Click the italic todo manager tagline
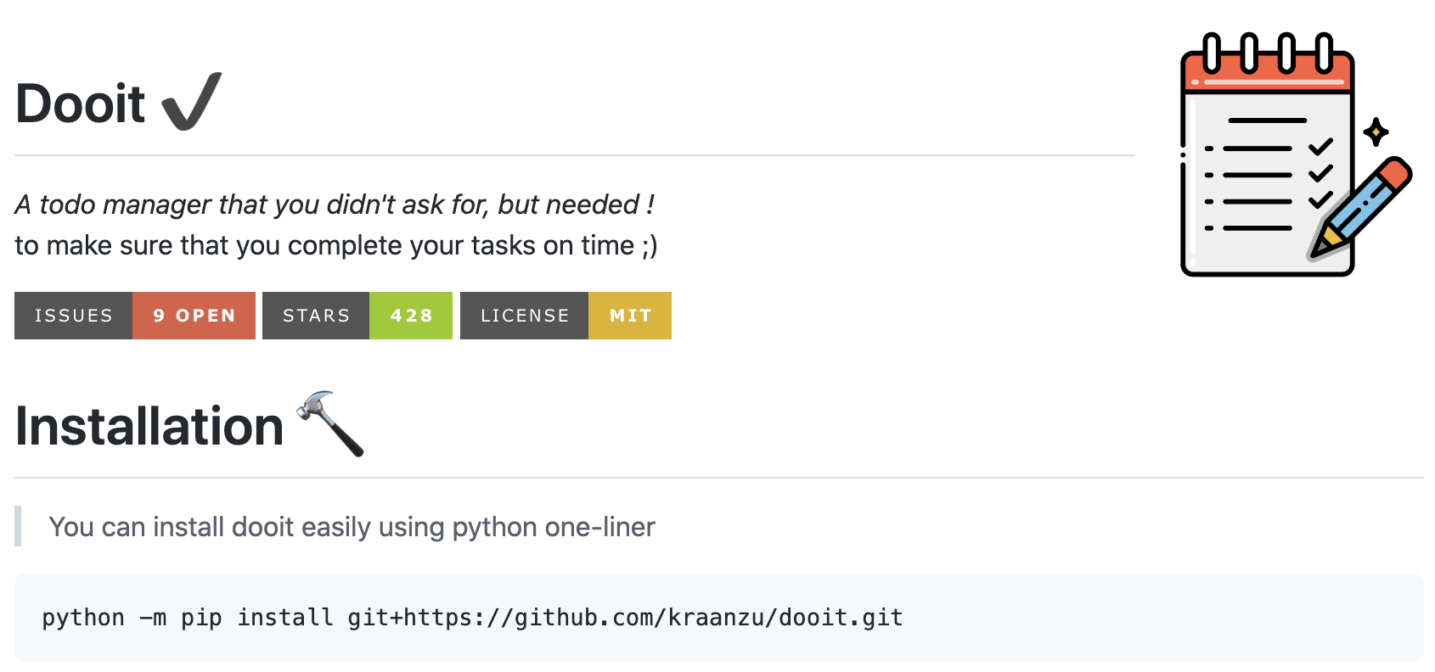Image resolution: width=1435 pixels, height=672 pixels. coord(335,204)
